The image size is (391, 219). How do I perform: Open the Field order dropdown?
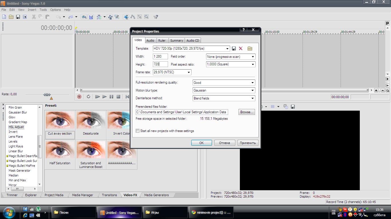[x=253, y=57]
